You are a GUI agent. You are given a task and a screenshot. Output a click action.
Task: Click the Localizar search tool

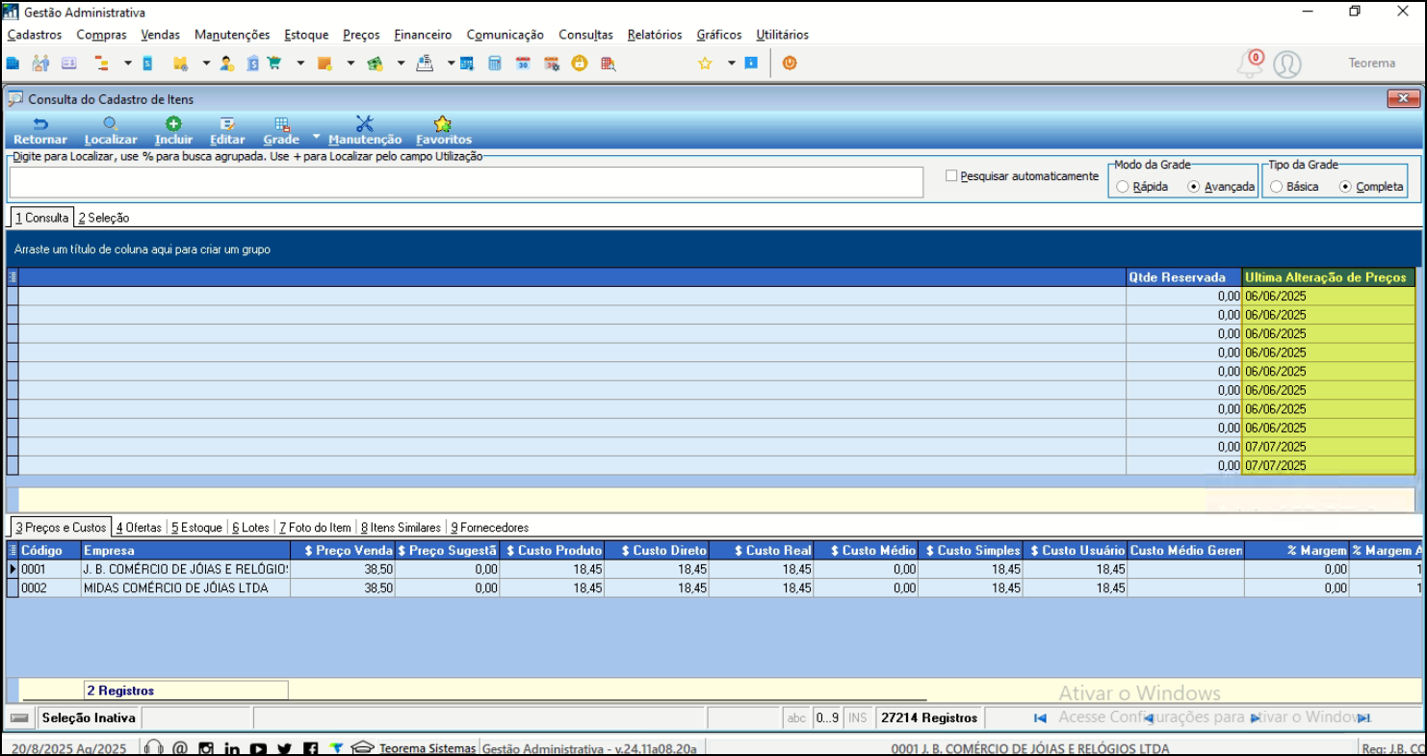(111, 131)
